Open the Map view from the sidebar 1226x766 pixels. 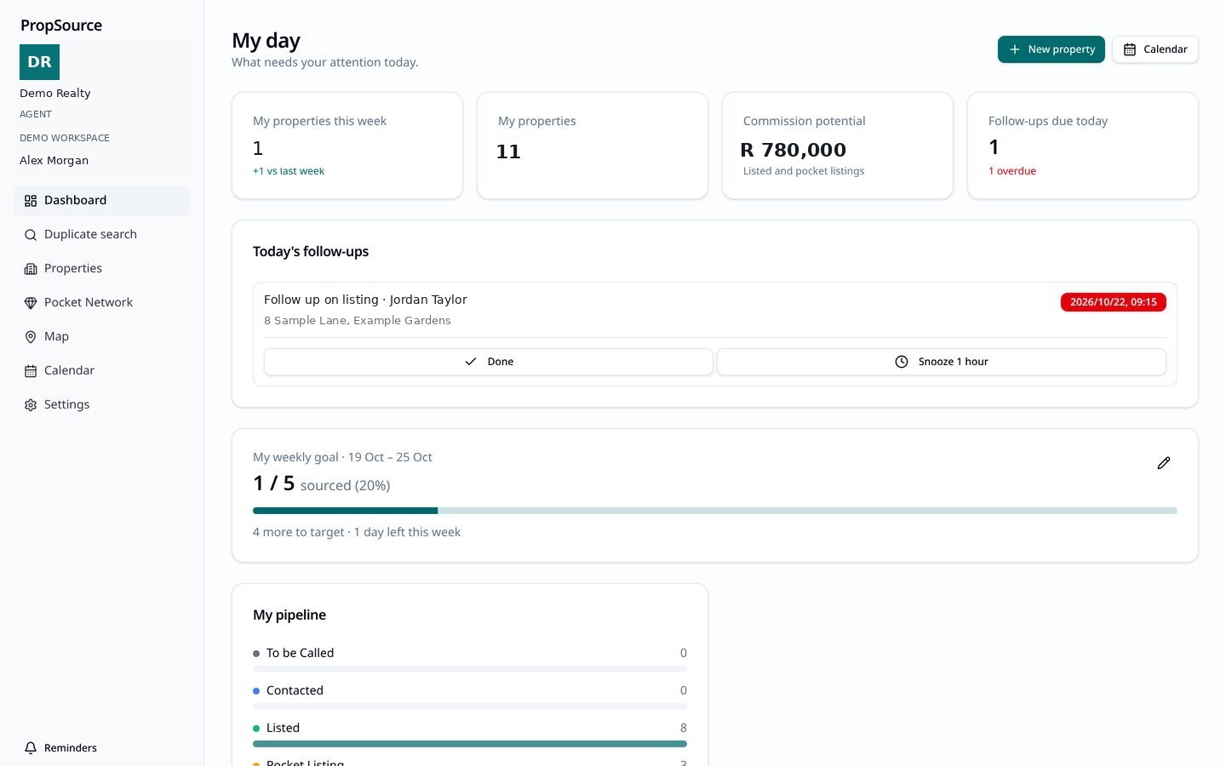[101, 337]
